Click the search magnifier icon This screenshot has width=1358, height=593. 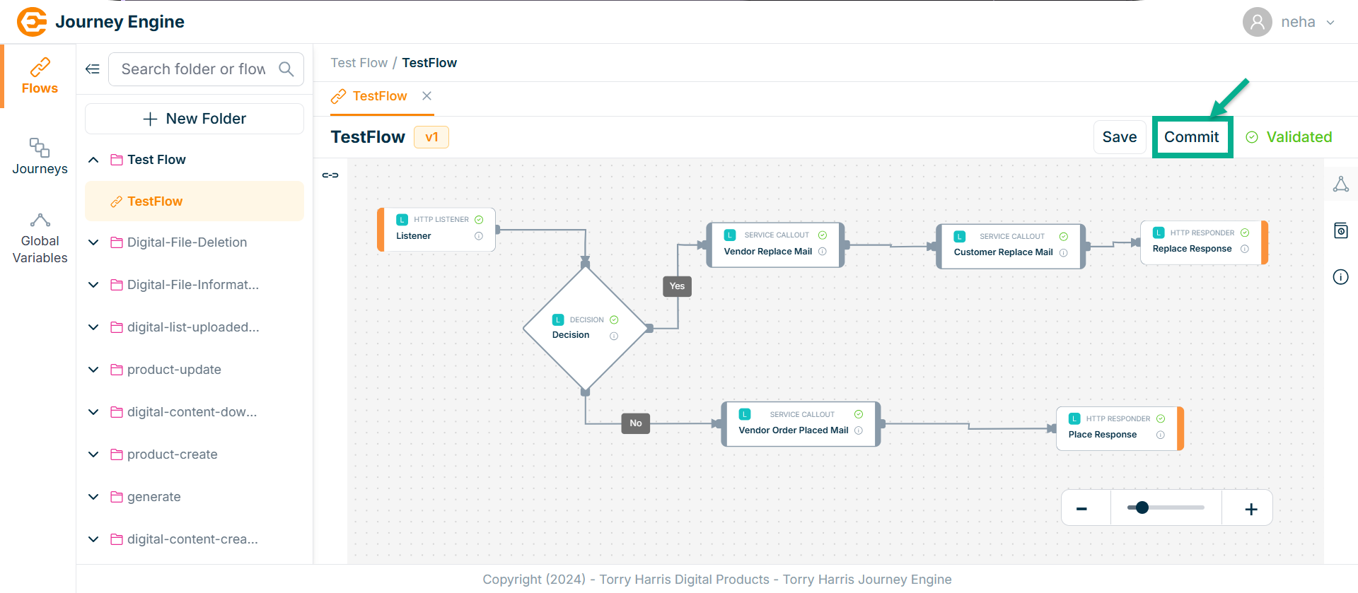pyautogui.click(x=286, y=69)
